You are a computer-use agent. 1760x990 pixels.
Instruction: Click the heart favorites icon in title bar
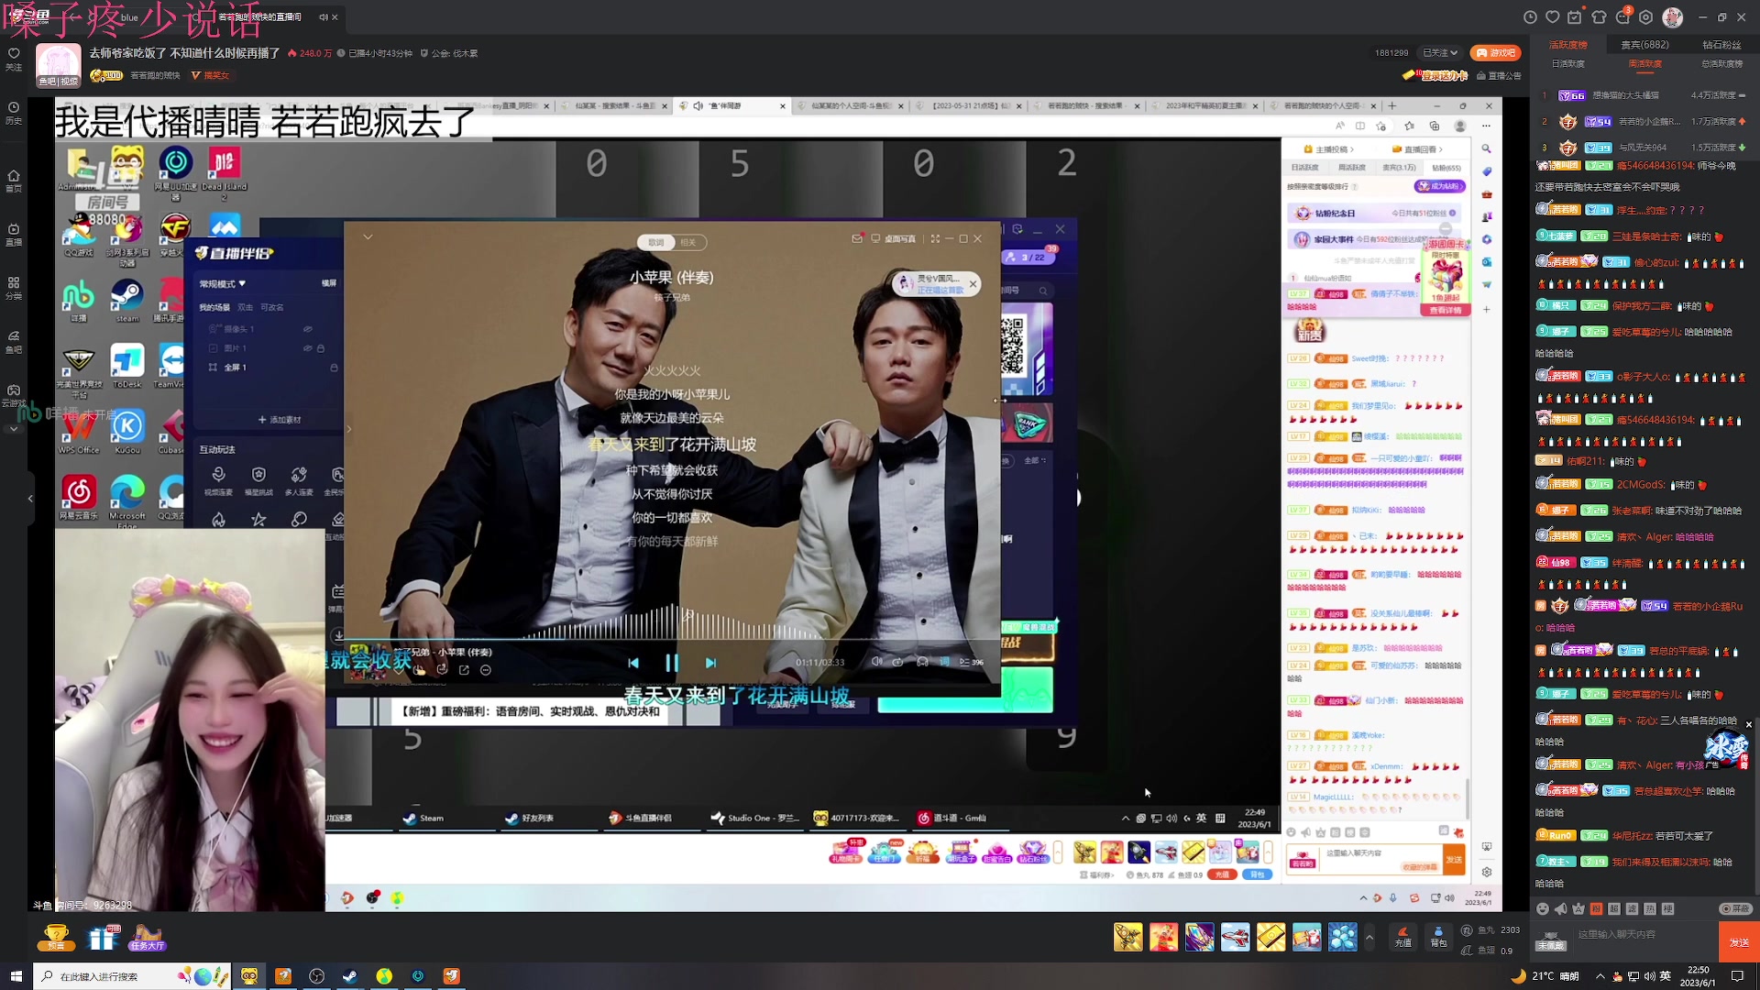1552,17
